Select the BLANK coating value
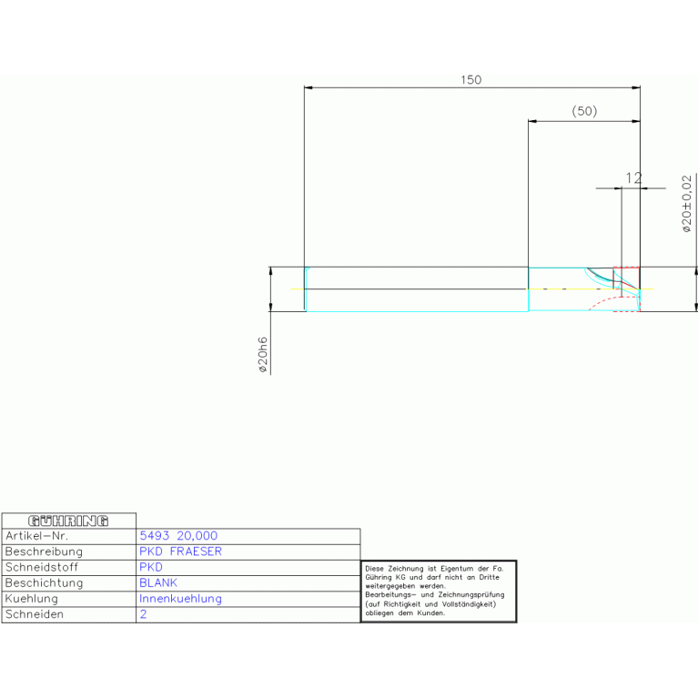698x698 pixels. click(x=158, y=583)
